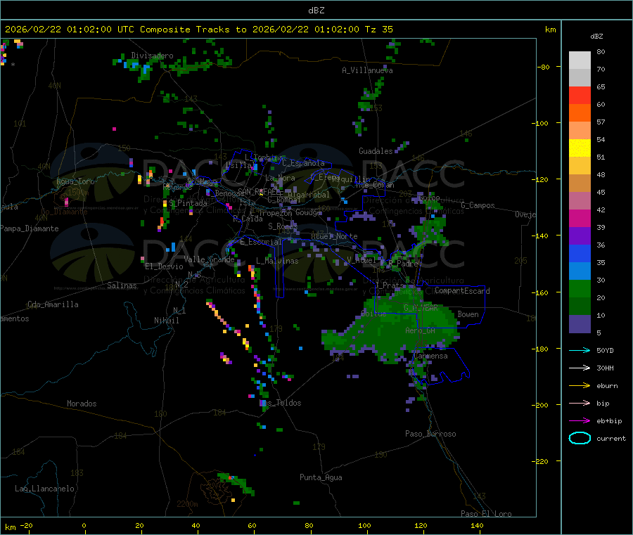The width and height of the screenshot is (633, 535).
Task: Click the 'Los_Toldos' map label
Action: coord(280,403)
